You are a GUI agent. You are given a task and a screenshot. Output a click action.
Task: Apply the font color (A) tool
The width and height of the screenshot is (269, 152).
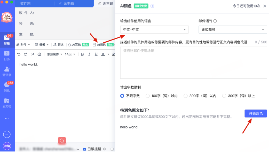[x=103, y=54]
